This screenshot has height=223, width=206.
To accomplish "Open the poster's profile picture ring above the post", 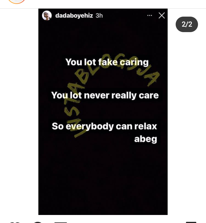I will 17,1.
